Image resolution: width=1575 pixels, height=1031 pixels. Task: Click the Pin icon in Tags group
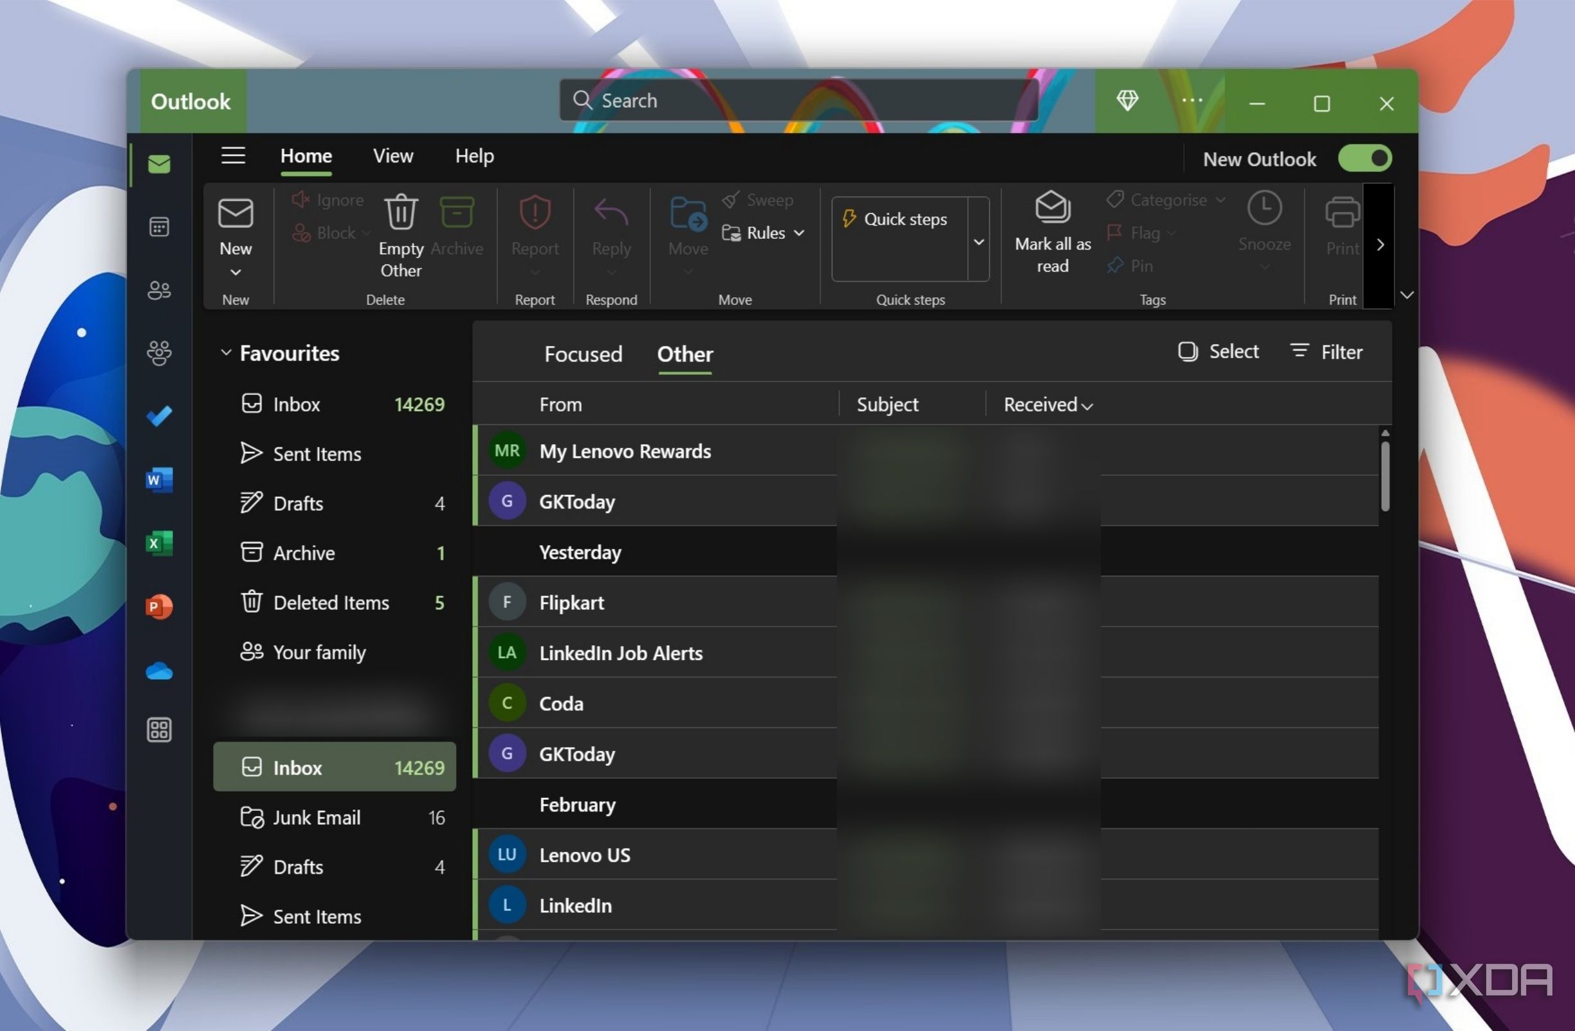(1114, 265)
